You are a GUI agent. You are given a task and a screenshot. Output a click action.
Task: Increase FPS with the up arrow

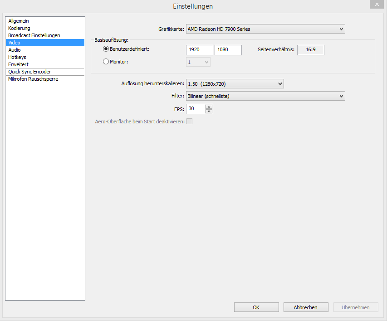click(209, 107)
